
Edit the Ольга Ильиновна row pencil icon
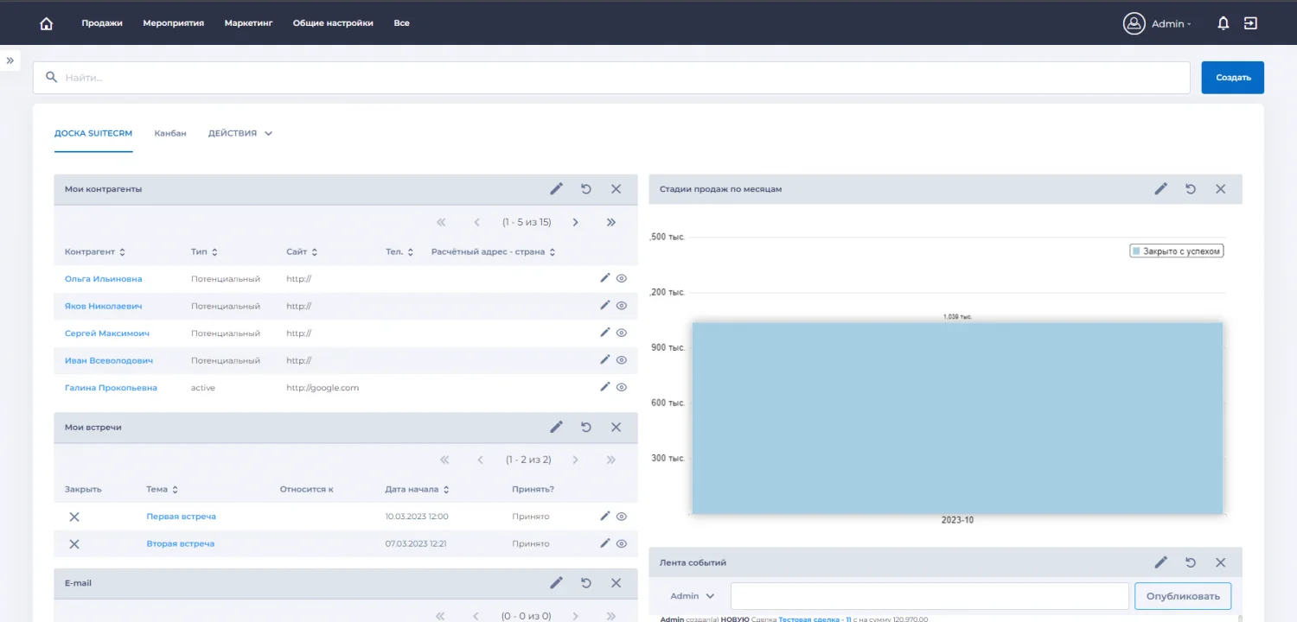[605, 278]
